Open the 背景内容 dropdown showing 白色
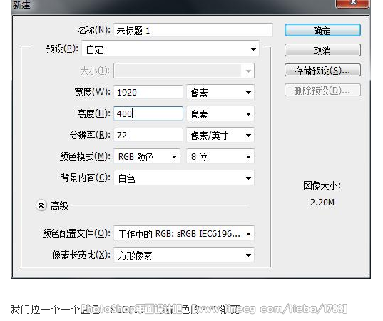Image resolution: width=383 pixels, height=321 pixels. pyautogui.click(x=184, y=178)
